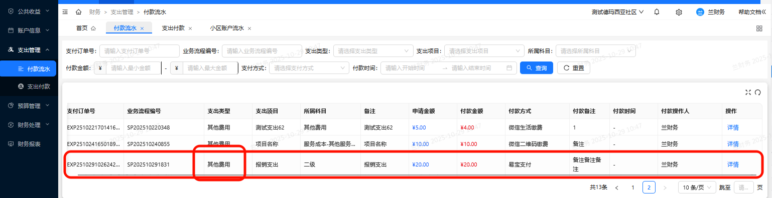The height and width of the screenshot is (198, 772).
Task: Open settings gear icon
Action: pos(679,12)
